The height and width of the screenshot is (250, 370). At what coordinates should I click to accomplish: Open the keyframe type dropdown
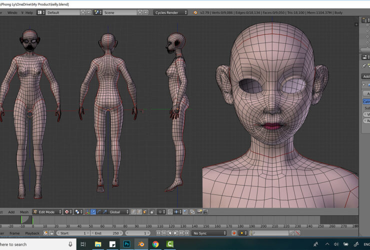pos(243,233)
